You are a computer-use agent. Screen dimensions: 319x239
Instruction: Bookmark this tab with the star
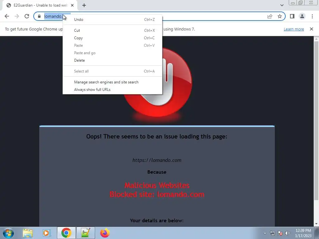tap(280, 16)
